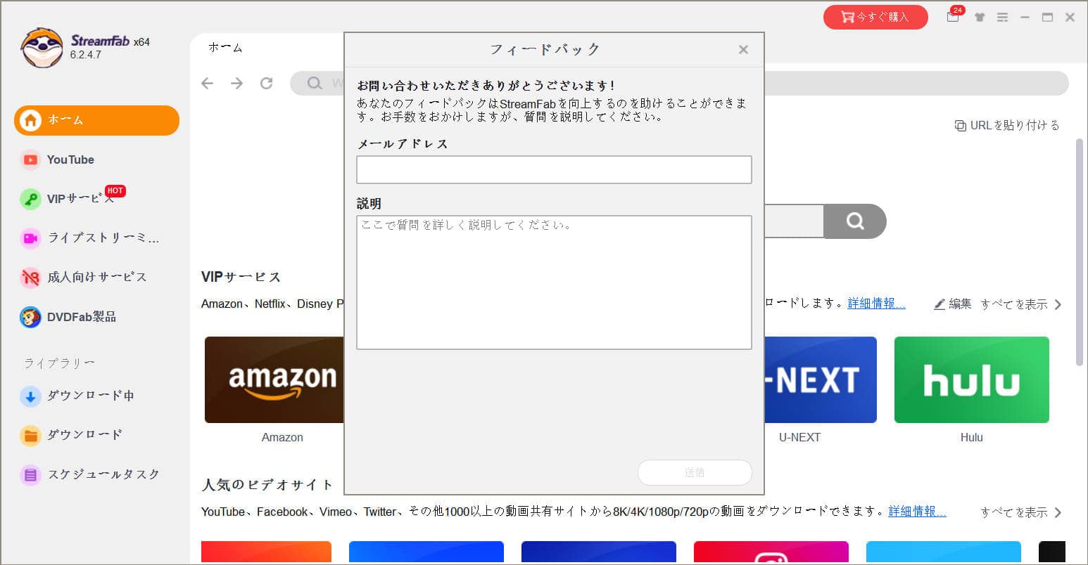
Task: Close the feedback dialog
Action: pos(743,50)
